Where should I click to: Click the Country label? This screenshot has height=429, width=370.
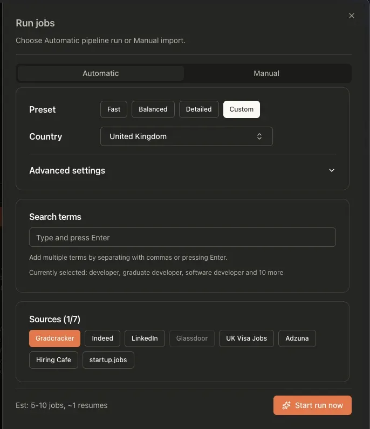pos(46,136)
